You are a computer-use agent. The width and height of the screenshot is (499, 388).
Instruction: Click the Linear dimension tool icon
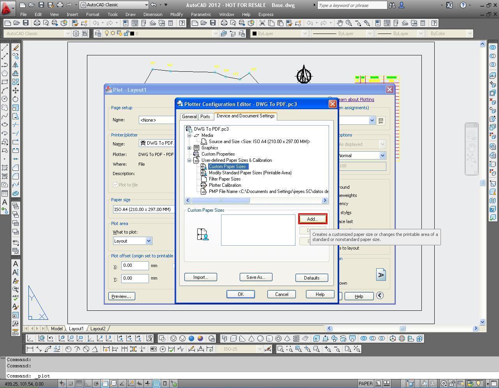click(x=30, y=349)
